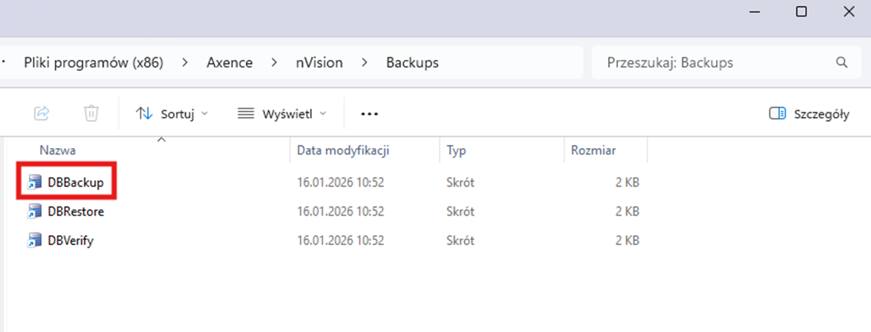Select the DBRestore shortcut icon
Image resolution: width=871 pixels, height=332 pixels.
tap(34, 212)
